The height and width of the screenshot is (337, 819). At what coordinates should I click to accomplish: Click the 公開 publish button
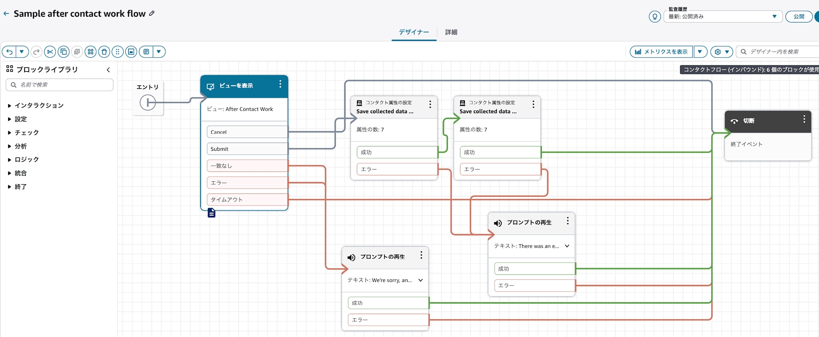coord(799,17)
